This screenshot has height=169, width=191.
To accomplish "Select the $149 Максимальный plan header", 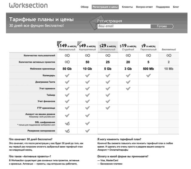I will tap(67, 47).
